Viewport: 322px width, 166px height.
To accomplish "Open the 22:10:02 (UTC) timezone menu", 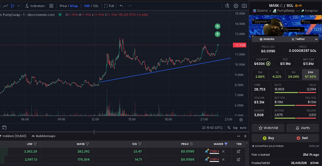I will pyautogui.click(x=212, y=128).
